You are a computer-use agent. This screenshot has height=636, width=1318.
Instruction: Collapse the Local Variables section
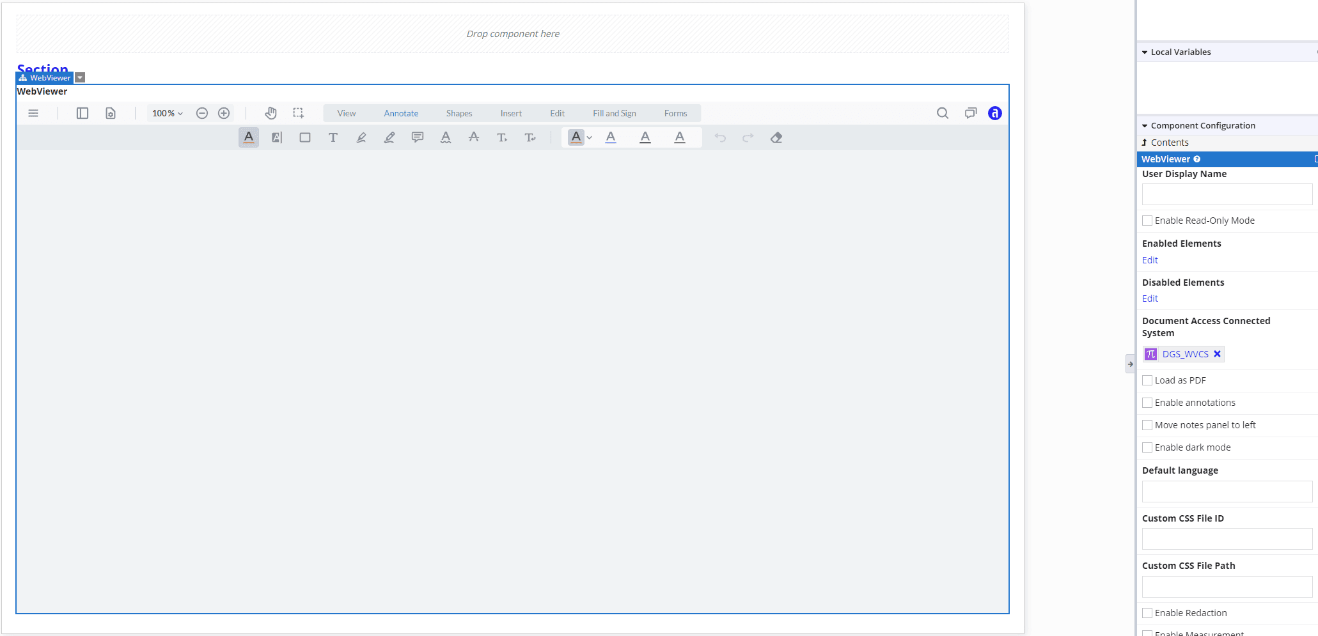1145,52
